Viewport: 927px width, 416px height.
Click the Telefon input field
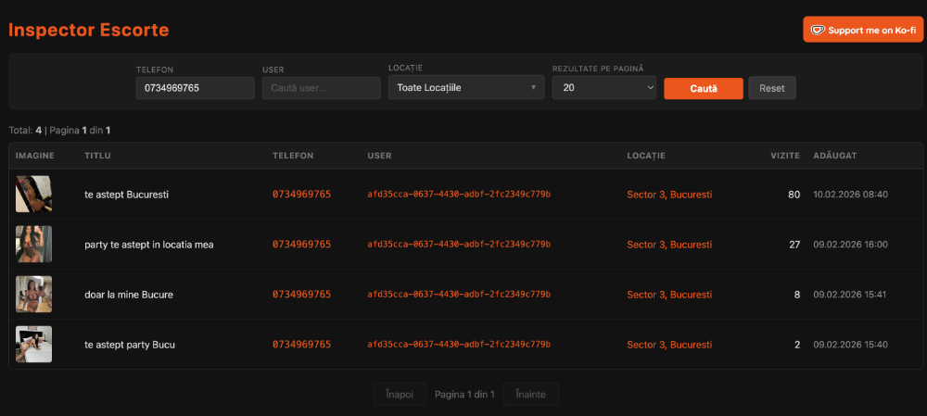(195, 88)
